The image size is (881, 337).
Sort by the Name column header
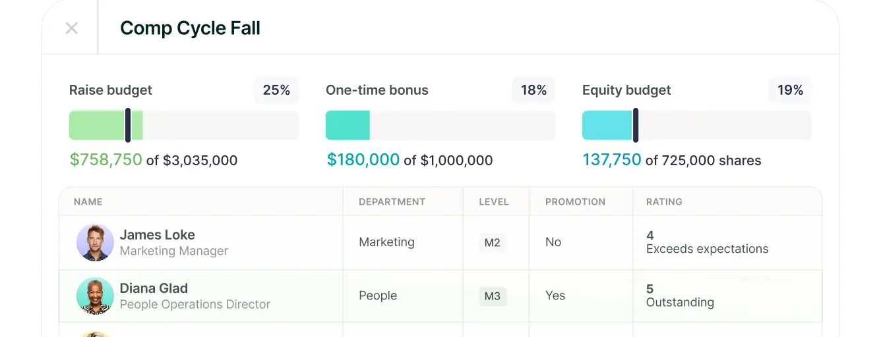pyautogui.click(x=88, y=202)
